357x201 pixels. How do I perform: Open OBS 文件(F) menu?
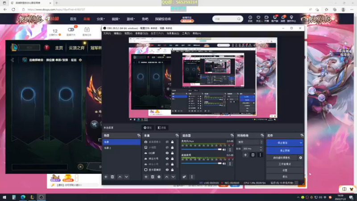(x=107, y=33)
